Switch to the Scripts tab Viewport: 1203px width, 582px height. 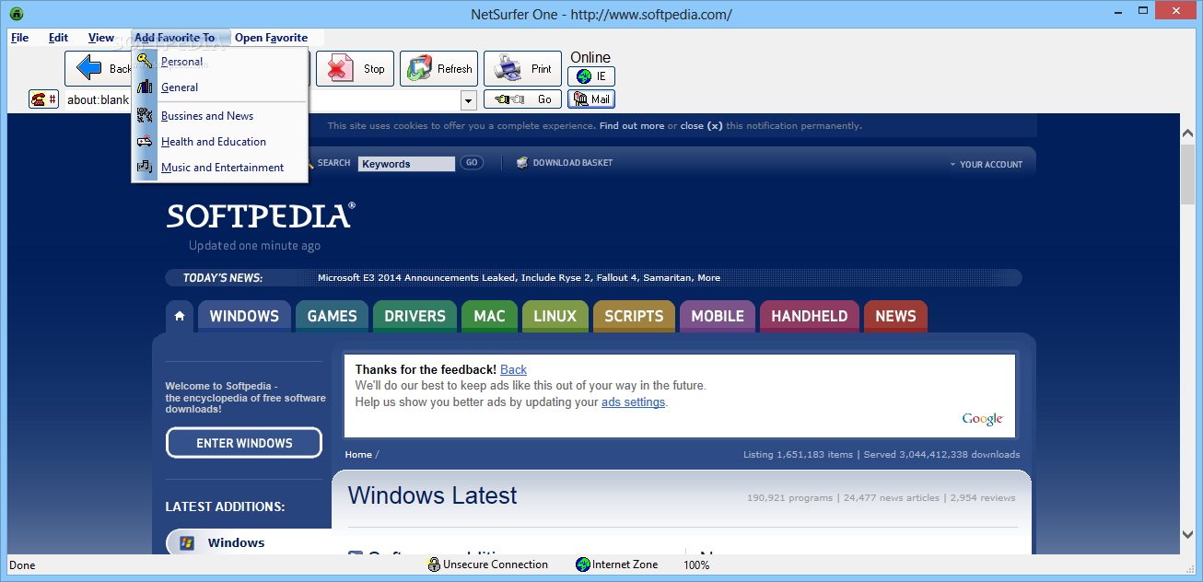[x=634, y=316]
